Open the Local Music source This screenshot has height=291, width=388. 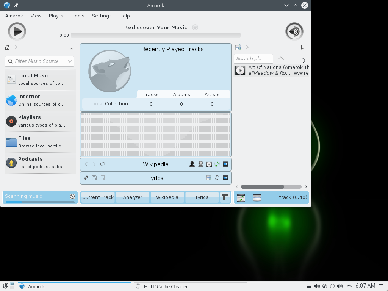click(x=40, y=79)
